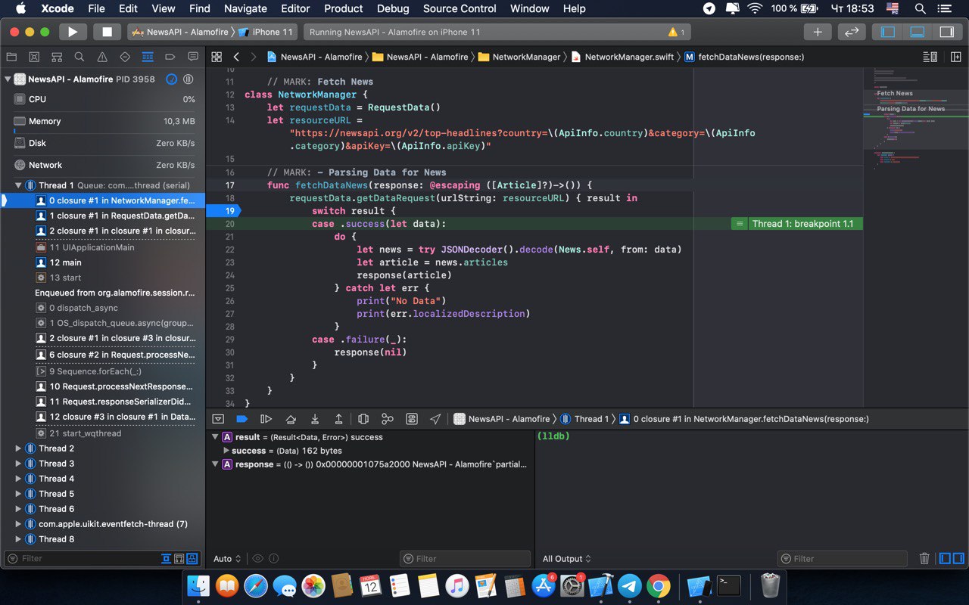The width and height of the screenshot is (969, 605).
Task: Click the Library plus button
Action: point(818,32)
